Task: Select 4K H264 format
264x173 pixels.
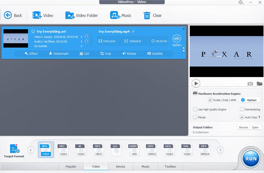Action: (x=81, y=150)
